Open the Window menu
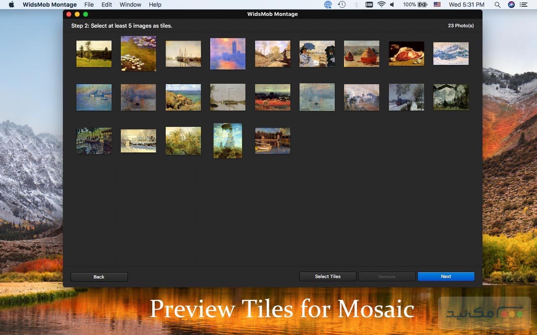This screenshot has height=335, width=537. click(x=130, y=5)
